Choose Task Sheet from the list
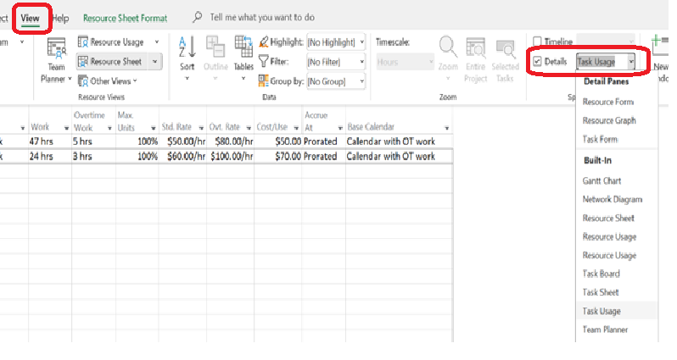 [601, 292]
